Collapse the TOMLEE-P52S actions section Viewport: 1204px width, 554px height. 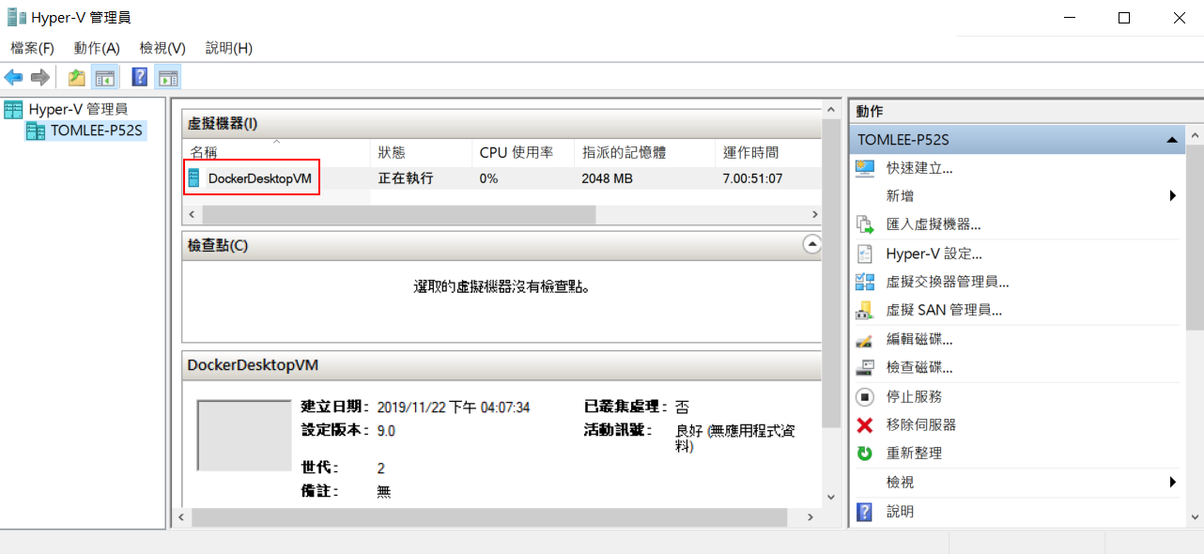tap(1171, 140)
